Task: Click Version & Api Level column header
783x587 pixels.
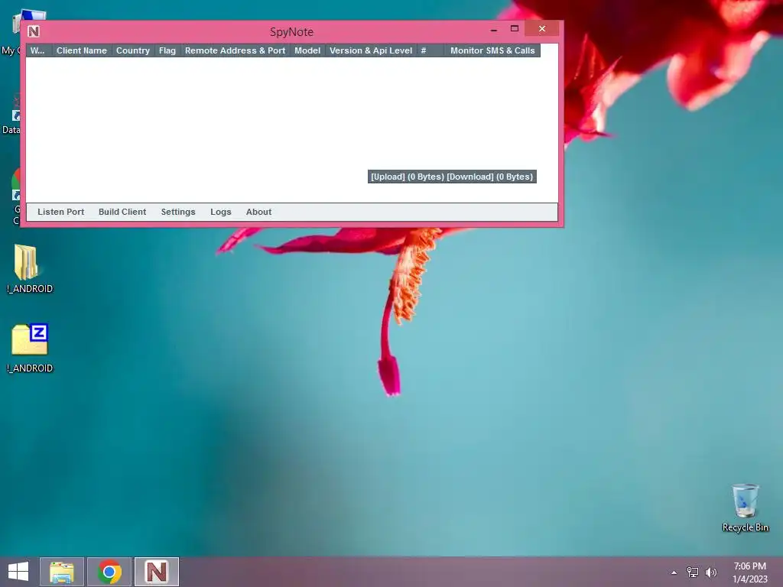Action: (x=371, y=50)
